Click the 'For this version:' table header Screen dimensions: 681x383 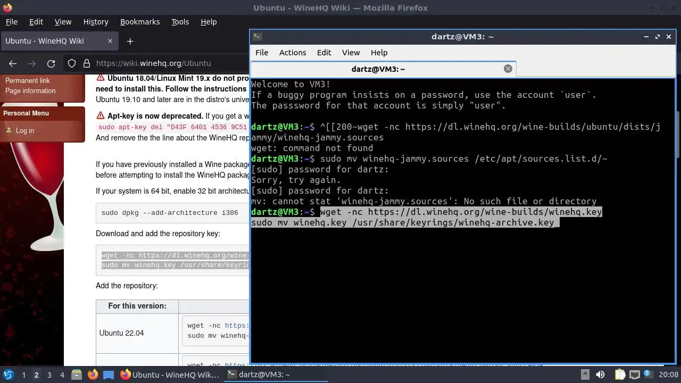pyautogui.click(x=137, y=306)
